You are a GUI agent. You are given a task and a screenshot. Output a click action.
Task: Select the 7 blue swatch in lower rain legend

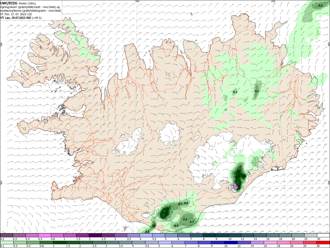[x=191, y=243]
